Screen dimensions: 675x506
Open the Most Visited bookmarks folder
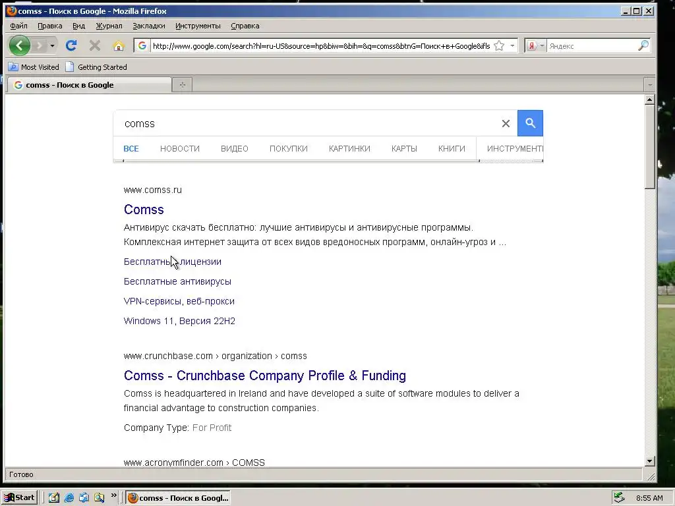tap(34, 67)
